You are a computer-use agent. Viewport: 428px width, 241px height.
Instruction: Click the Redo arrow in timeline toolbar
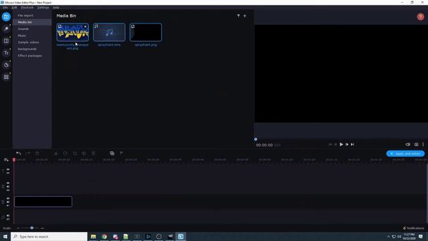click(x=28, y=153)
